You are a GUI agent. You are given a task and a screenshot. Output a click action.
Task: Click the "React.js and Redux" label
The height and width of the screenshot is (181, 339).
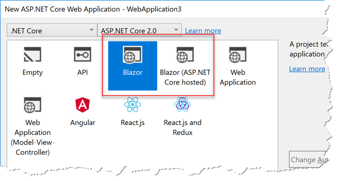click(183, 127)
